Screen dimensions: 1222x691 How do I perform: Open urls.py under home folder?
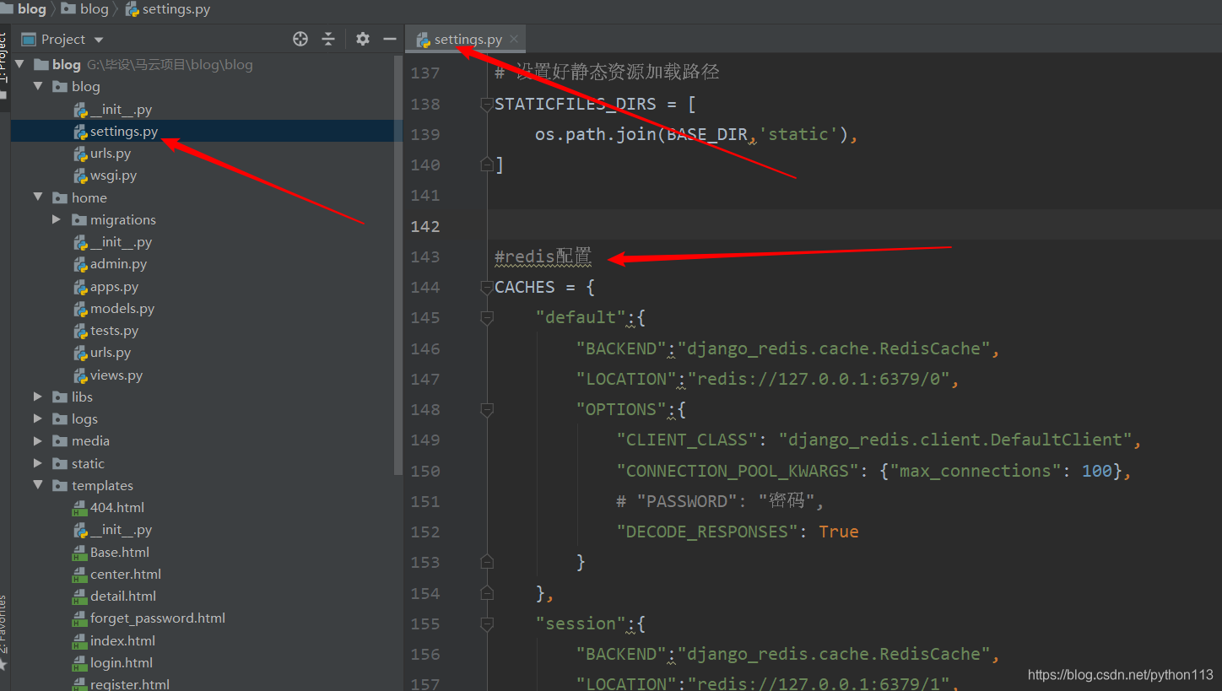(111, 353)
